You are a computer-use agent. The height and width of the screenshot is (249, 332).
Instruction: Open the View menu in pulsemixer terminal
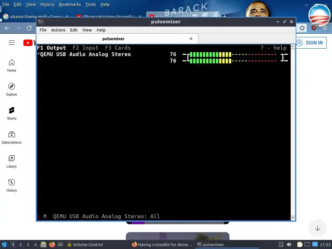pos(87,30)
